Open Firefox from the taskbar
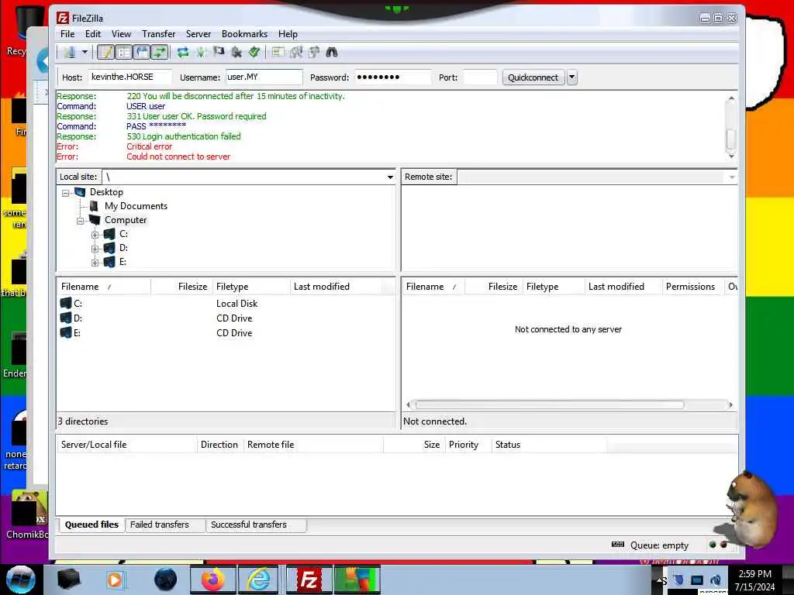The height and width of the screenshot is (595, 794). [213, 580]
